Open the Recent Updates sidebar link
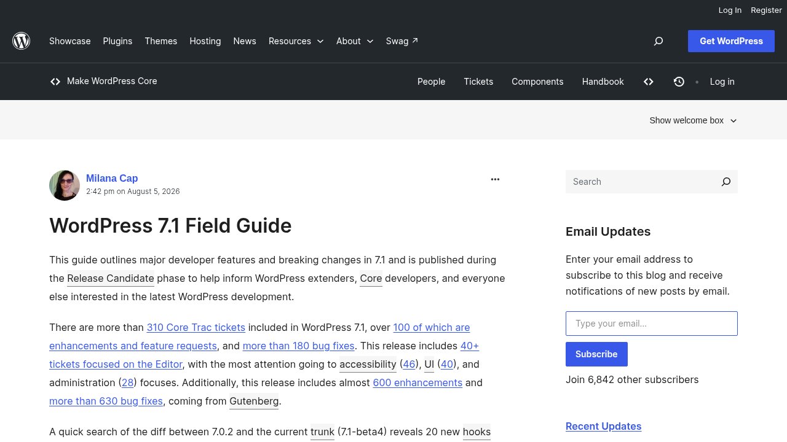Image resolution: width=787 pixels, height=442 pixels. [x=603, y=426]
